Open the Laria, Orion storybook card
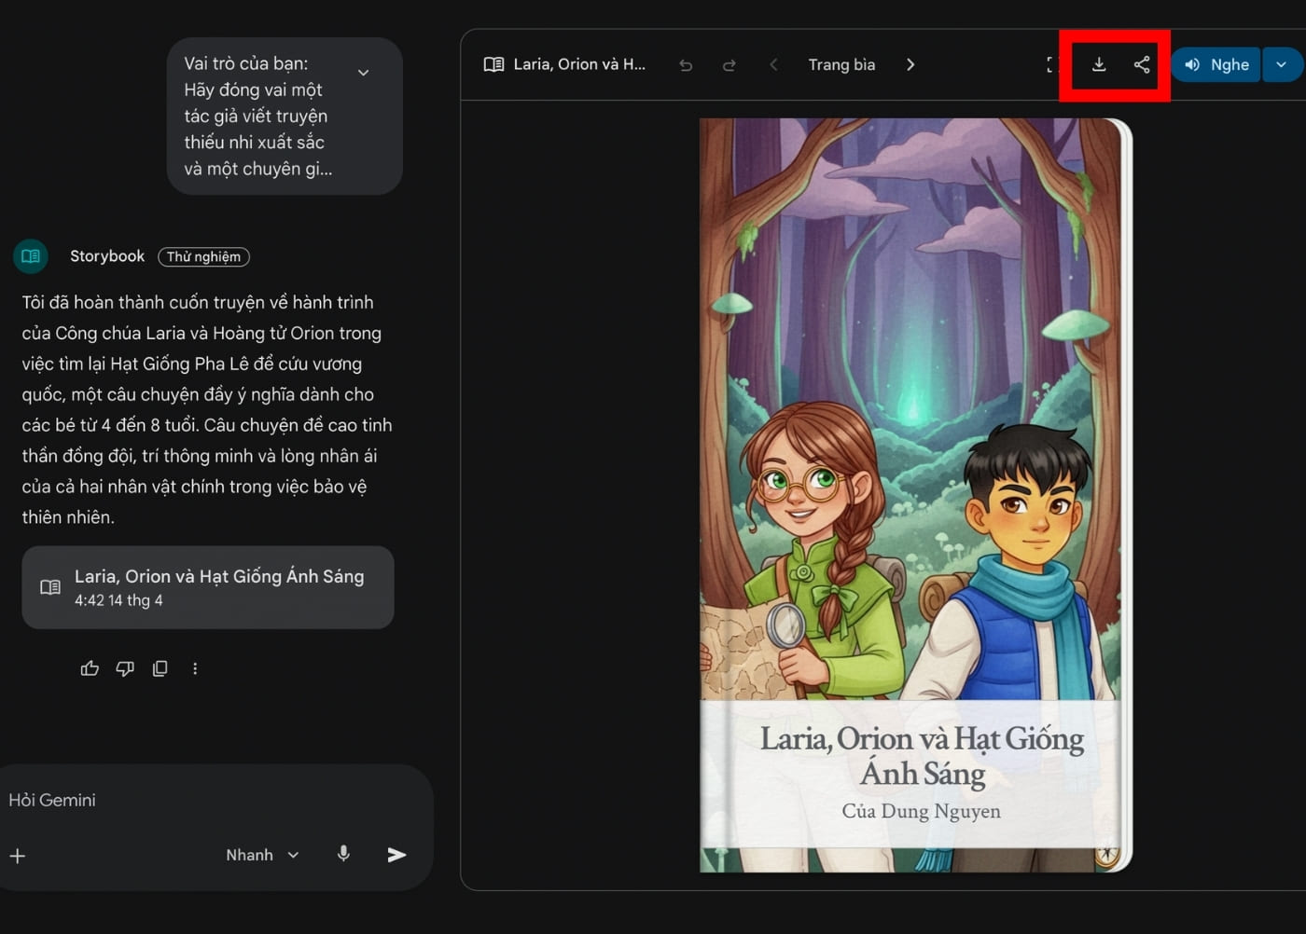 [x=208, y=587]
